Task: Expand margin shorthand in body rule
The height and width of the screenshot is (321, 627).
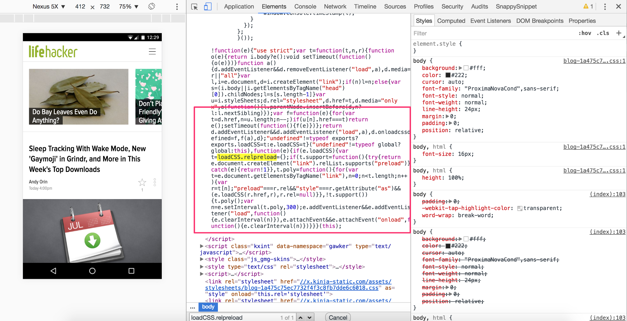Action: pyautogui.click(x=447, y=116)
